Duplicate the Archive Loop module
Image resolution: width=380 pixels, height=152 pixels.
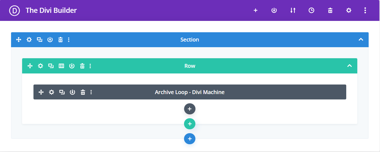[62, 92]
